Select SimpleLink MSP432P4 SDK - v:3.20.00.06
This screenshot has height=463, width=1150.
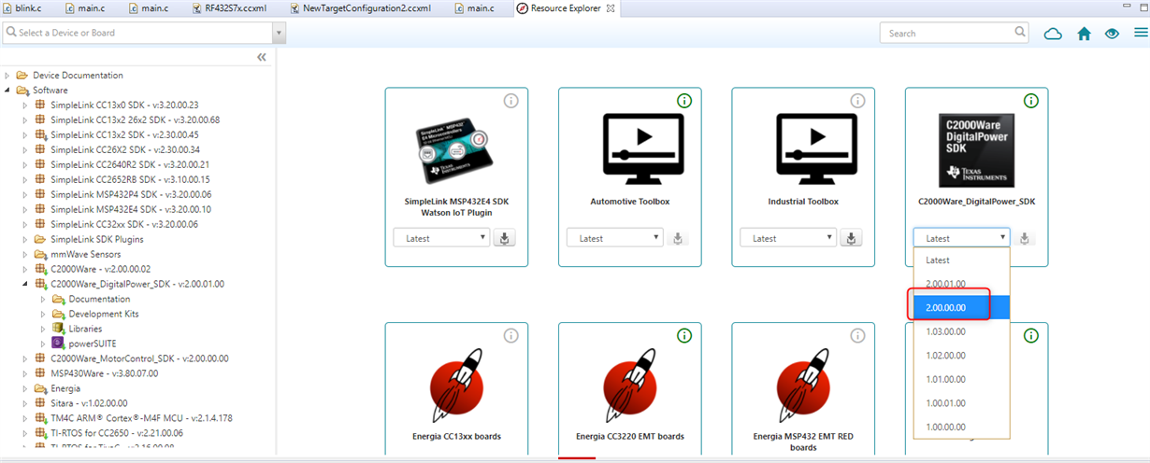[x=131, y=194]
